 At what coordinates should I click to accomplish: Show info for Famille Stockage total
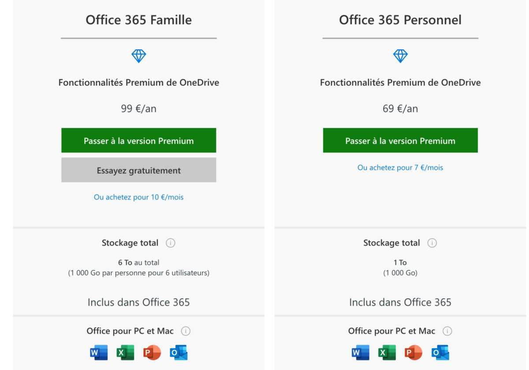point(171,243)
